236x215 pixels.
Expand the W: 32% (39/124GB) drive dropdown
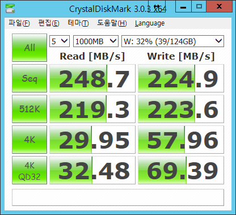[x=172, y=41]
